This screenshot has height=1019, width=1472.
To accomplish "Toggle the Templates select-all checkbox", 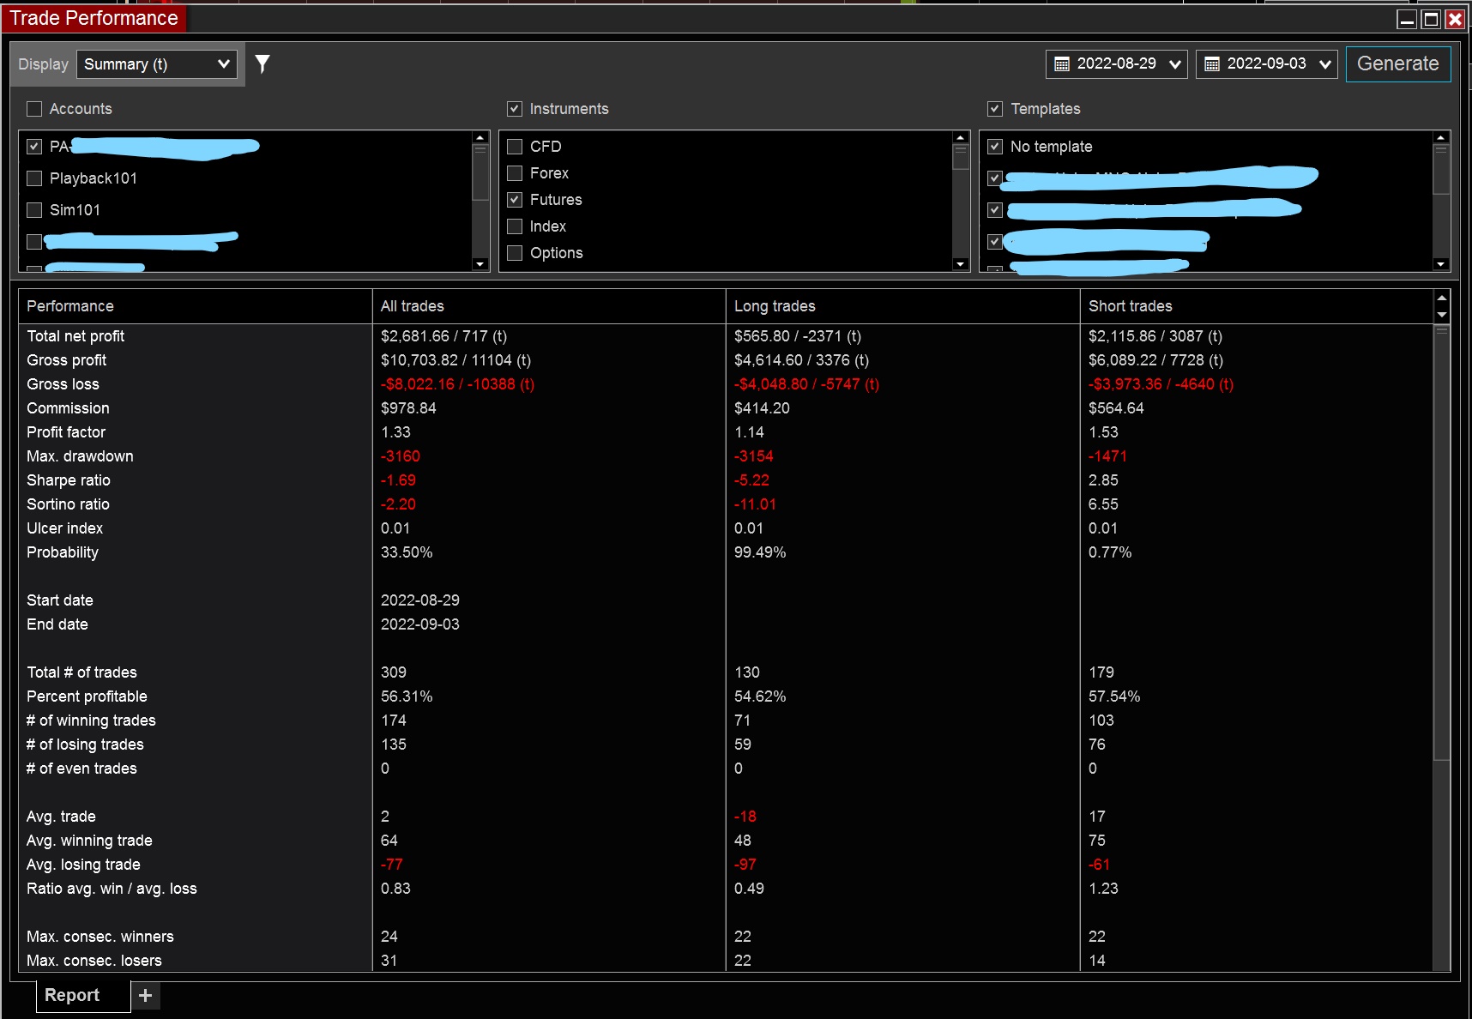I will click(995, 109).
